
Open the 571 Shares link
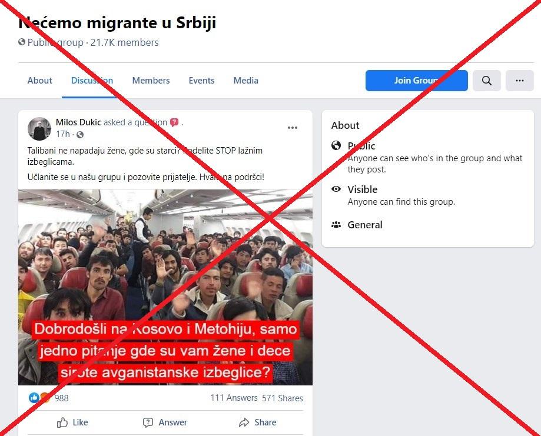[x=282, y=398]
